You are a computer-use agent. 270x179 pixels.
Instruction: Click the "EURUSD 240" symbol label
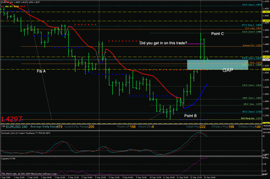pyautogui.click(x=16, y=127)
